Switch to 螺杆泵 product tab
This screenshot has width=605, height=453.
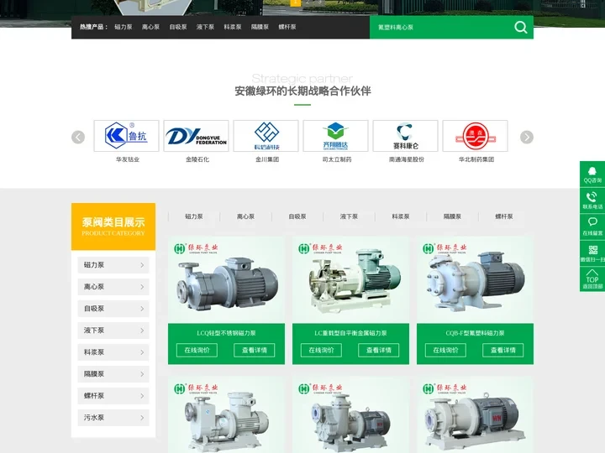(x=504, y=216)
